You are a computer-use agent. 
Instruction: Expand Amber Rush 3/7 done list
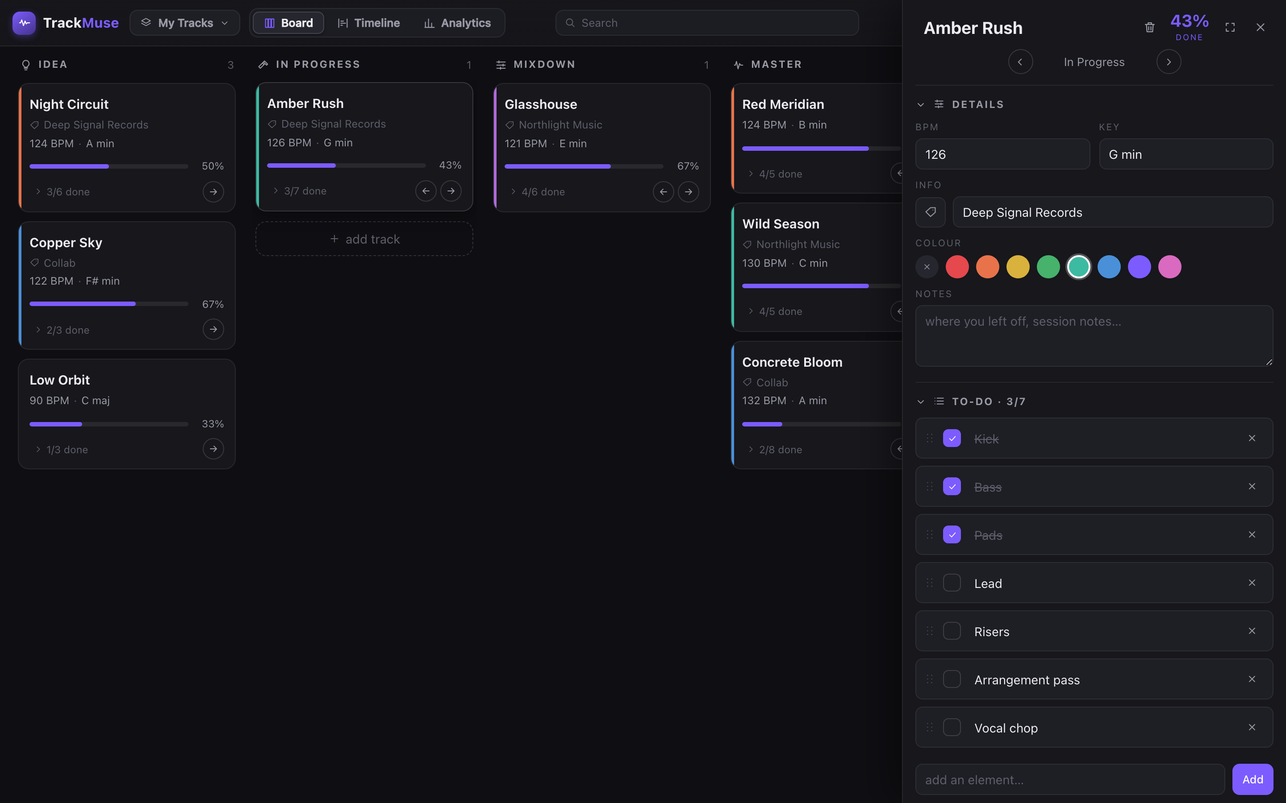pyautogui.click(x=300, y=190)
